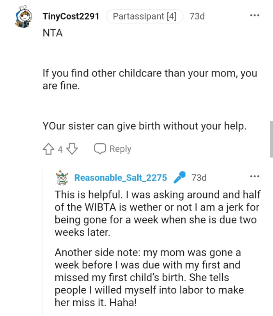This screenshot has width=273, height=316.
Task: Open the overflow menu on TinyCost2291's comment
Action: [x=255, y=15]
